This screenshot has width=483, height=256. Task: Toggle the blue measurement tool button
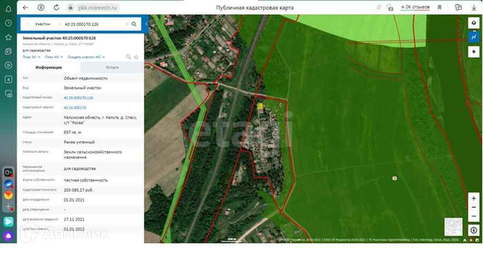[x=474, y=37]
